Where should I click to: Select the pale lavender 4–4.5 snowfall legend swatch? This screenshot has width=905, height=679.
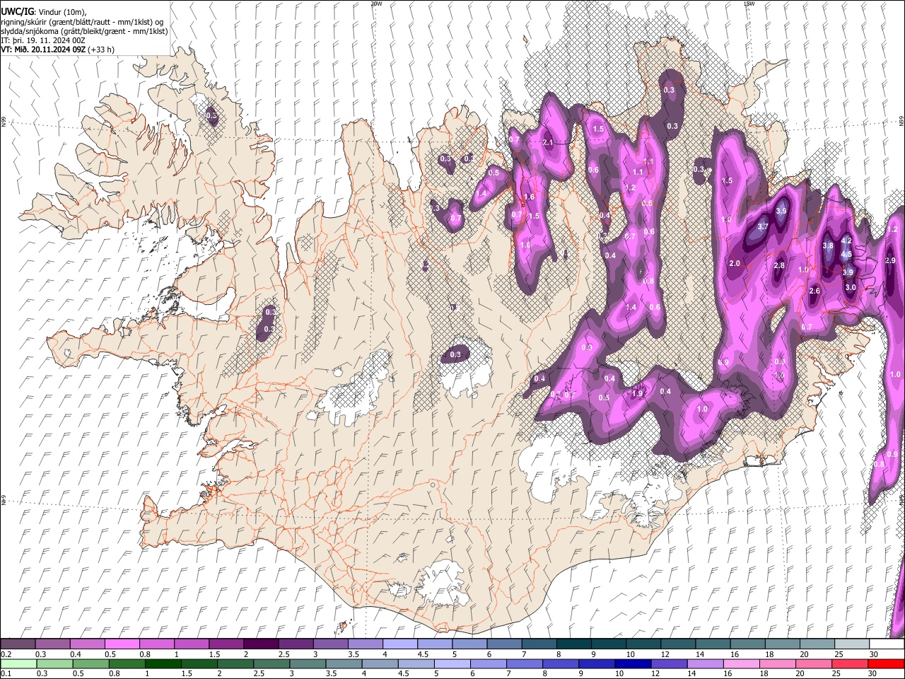coord(400,644)
